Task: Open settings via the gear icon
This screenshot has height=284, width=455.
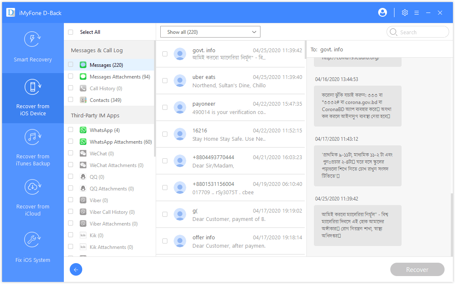Action: (404, 13)
